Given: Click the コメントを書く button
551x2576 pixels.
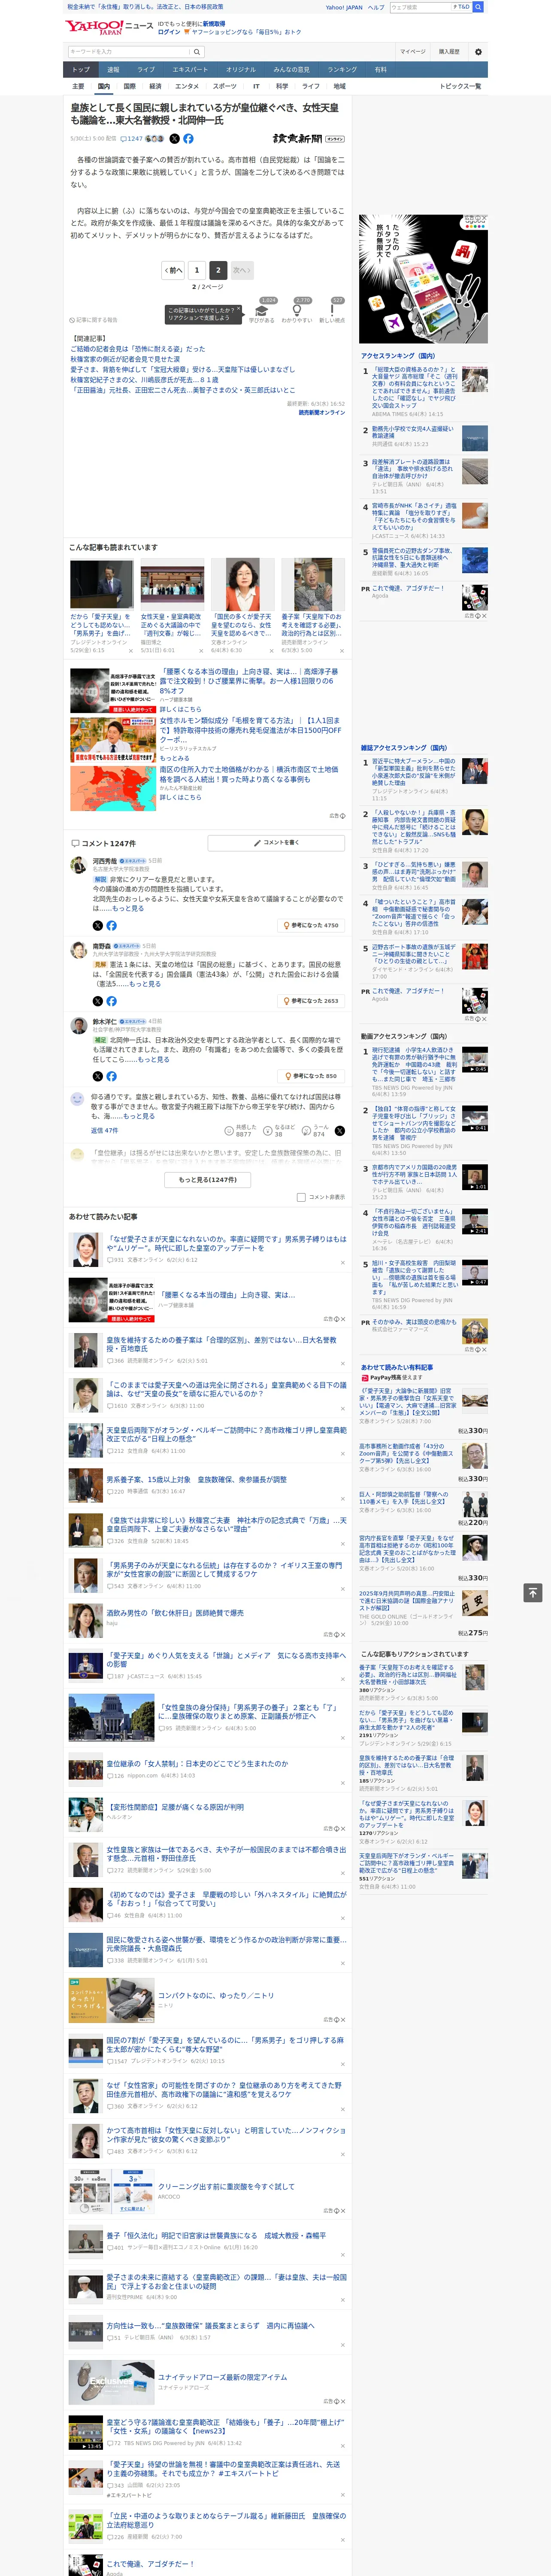Looking at the screenshot, I should coord(277,843).
